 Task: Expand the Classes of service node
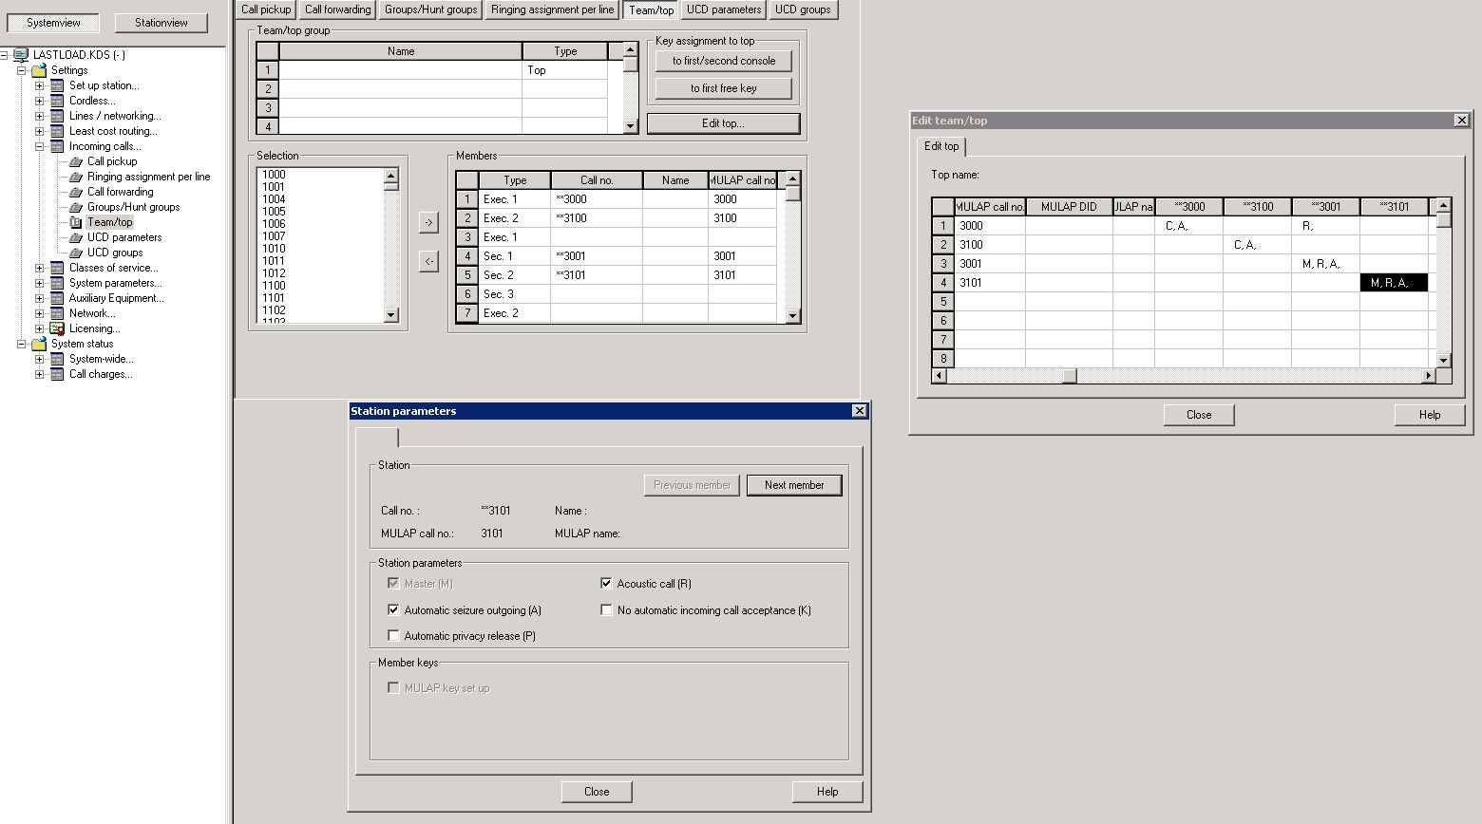[x=39, y=268]
